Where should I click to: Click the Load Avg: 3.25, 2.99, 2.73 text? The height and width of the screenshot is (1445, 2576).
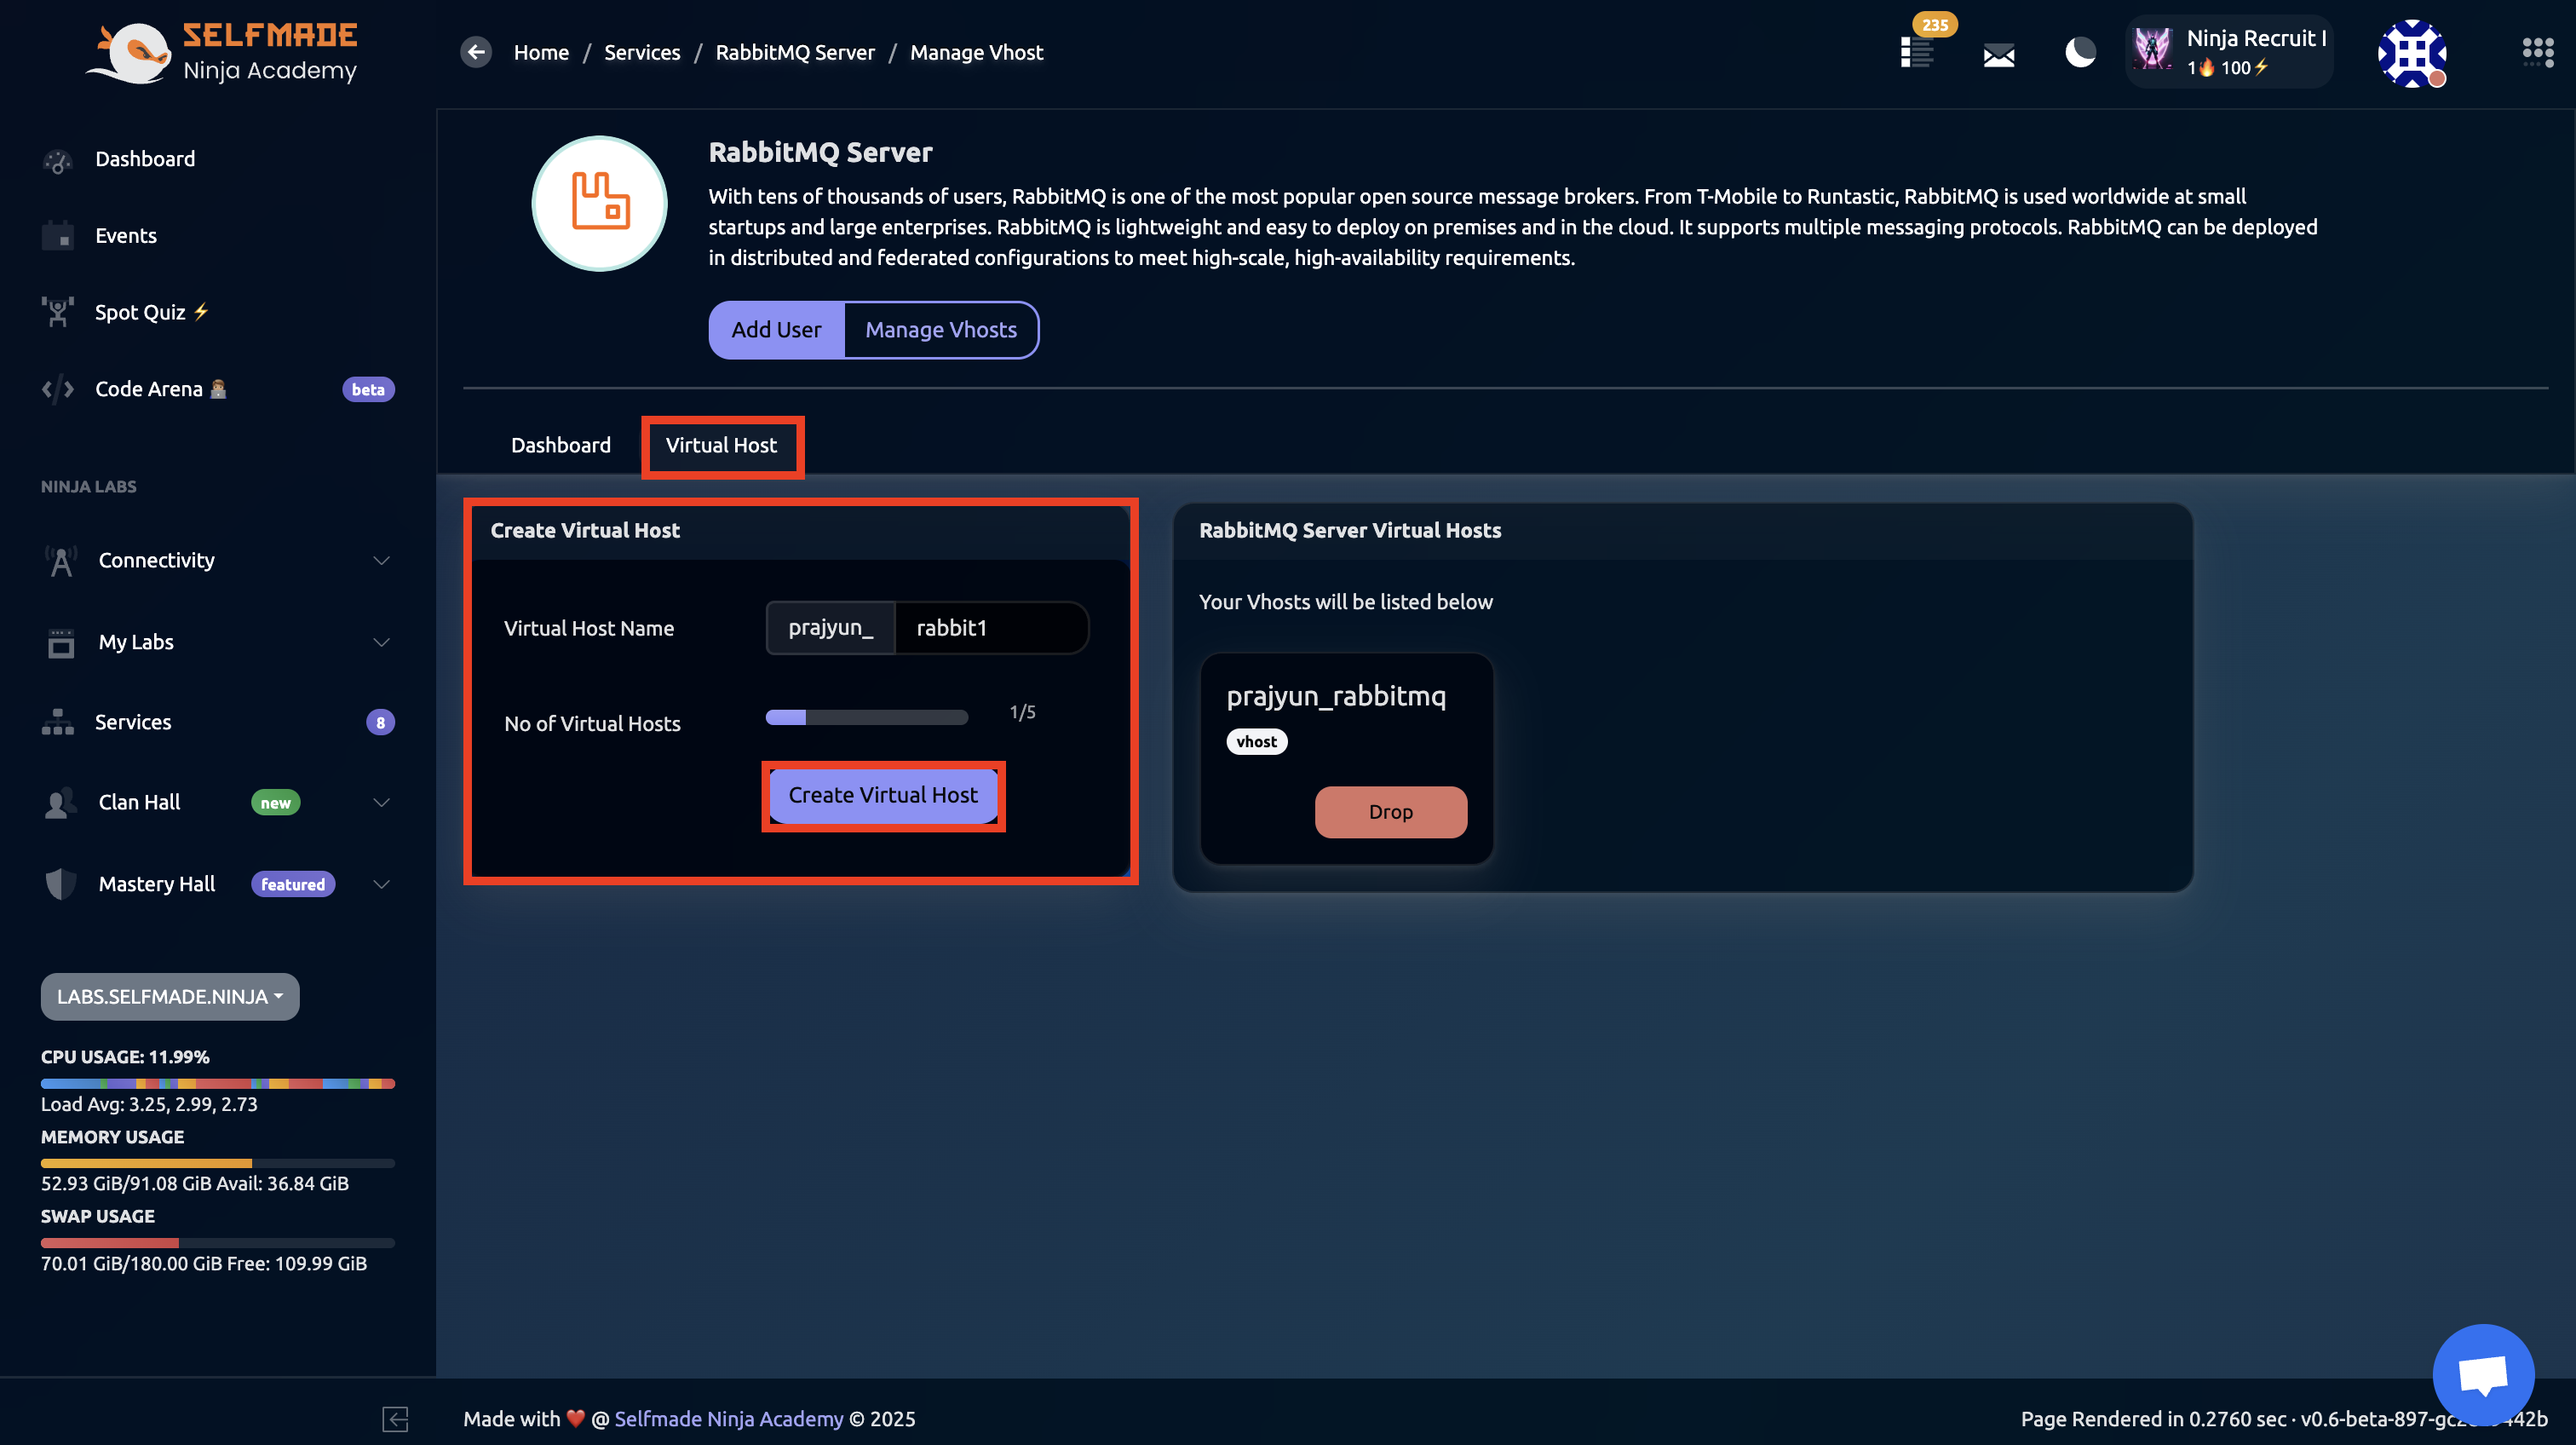pyautogui.click(x=149, y=1105)
